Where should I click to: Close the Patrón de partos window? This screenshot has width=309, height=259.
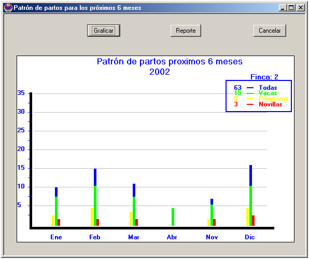(x=301, y=8)
